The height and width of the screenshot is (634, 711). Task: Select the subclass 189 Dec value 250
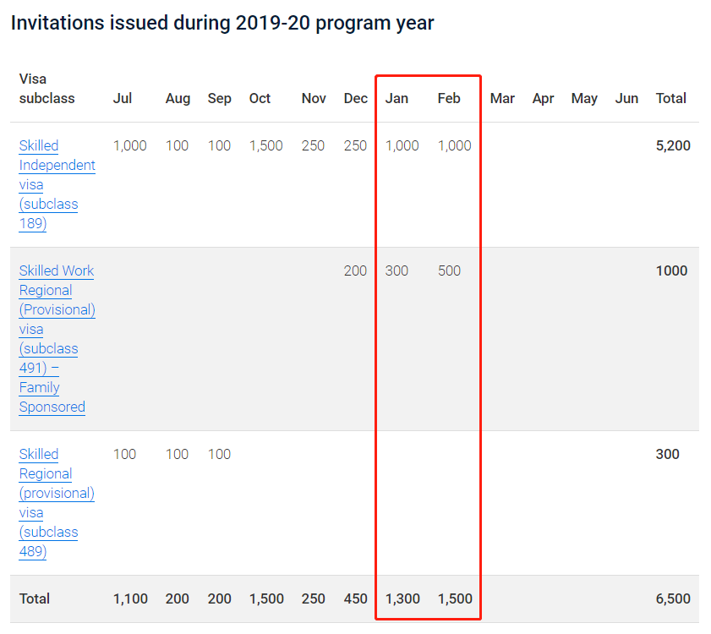355,145
